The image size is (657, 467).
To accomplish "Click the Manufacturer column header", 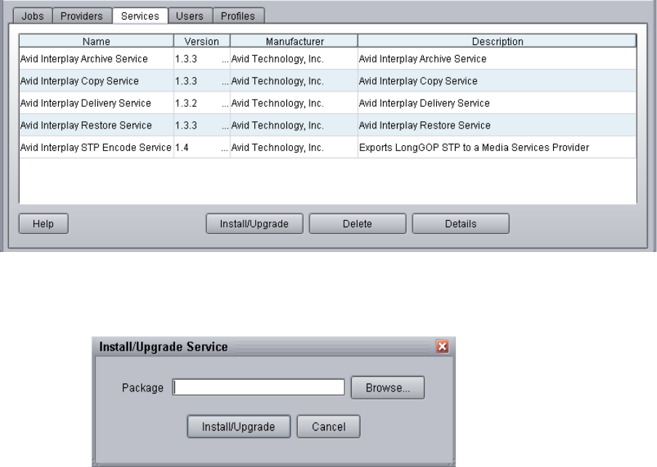I will (x=294, y=41).
